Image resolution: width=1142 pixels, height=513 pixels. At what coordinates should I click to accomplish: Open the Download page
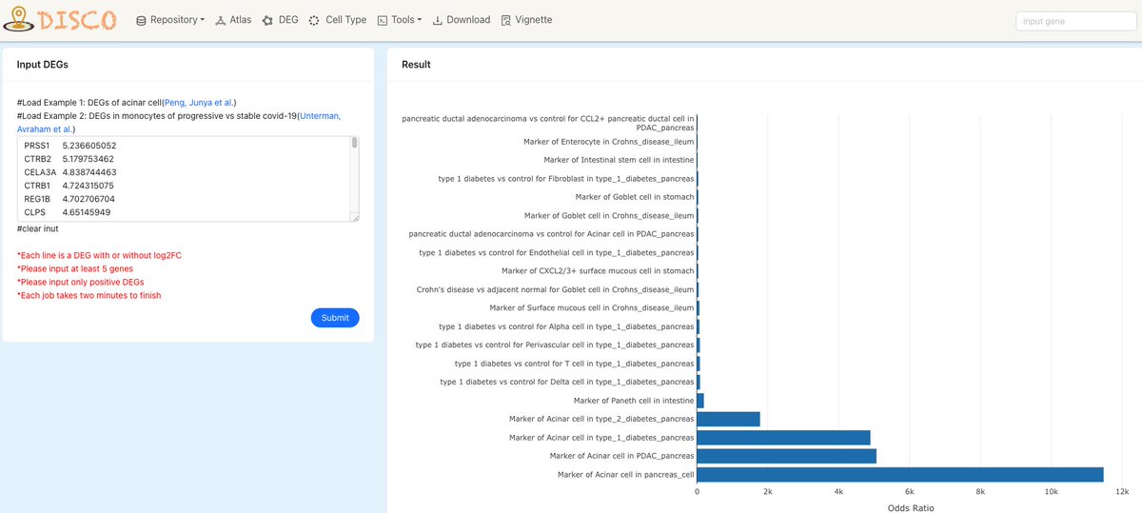pos(462,19)
